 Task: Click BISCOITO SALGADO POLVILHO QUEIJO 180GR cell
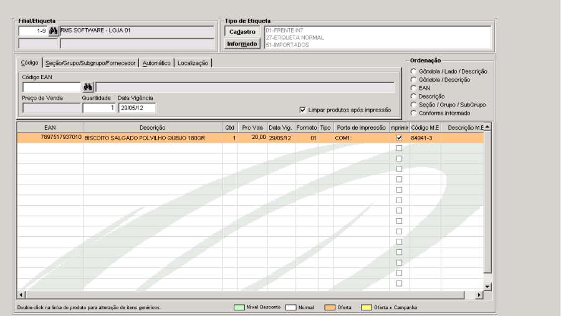tap(153, 138)
